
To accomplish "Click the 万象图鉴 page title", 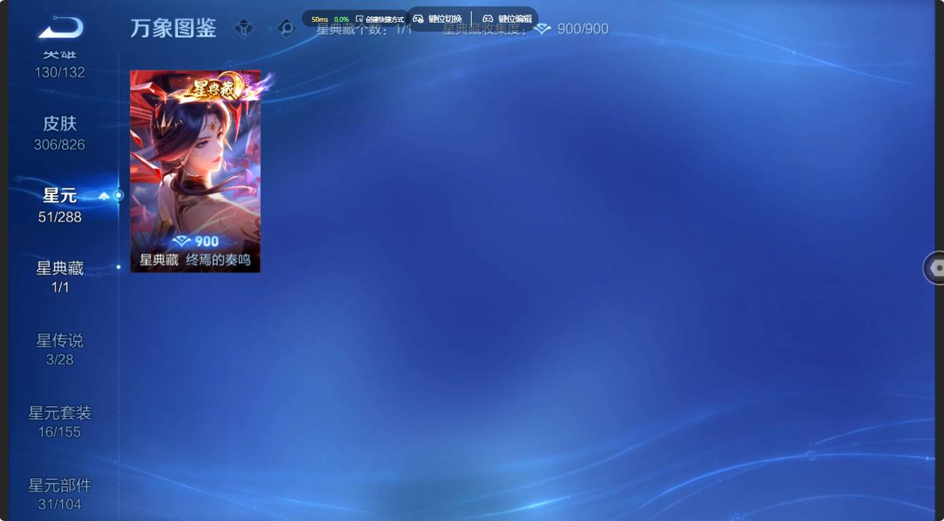I will pyautogui.click(x=173, y=28).
